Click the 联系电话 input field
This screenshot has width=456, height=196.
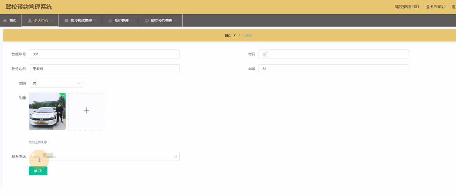(104, 156)
